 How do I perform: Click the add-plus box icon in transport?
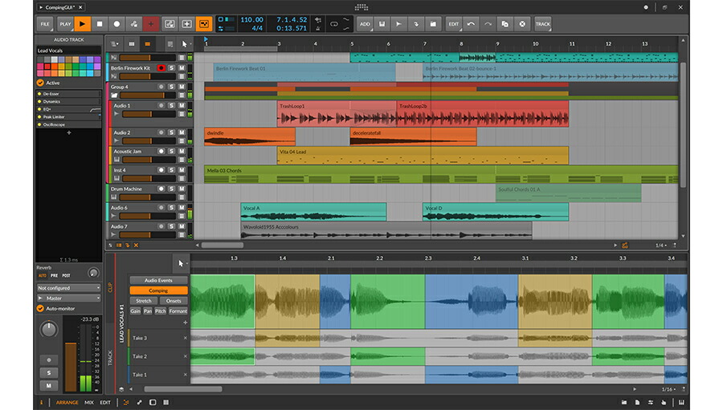186,24
